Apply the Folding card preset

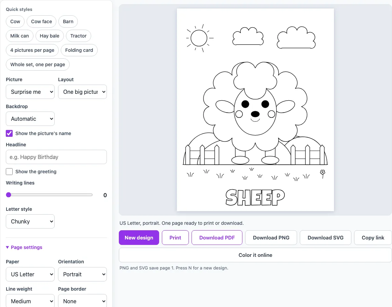pos(79,50)
